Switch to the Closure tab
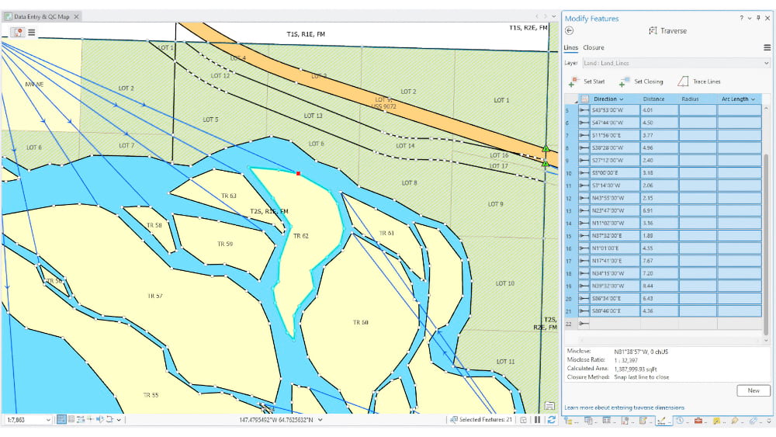776x437 pixels. (594, 47)
